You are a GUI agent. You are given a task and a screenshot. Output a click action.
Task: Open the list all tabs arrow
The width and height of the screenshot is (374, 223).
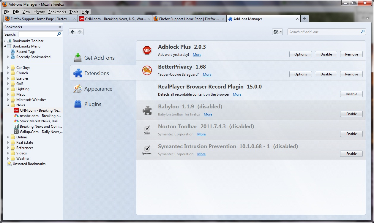click(368, 19)
